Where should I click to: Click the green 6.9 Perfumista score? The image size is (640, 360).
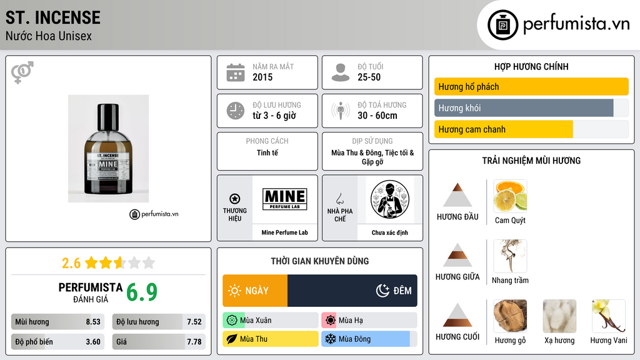point(142,292)
